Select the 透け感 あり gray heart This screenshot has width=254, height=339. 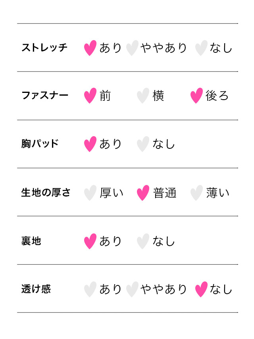point(90,289)
